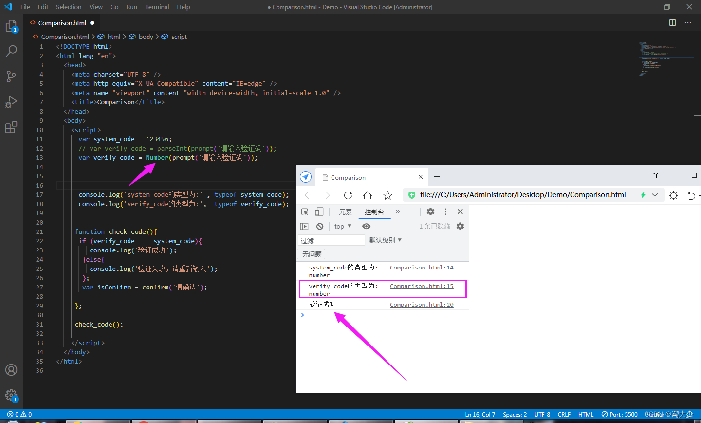Open source link Comparison.html:15
This screenshot has height=423, width=701.
[422, 286]
